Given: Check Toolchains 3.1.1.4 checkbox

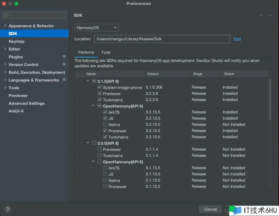Looking at the screenshot, I should [x=100, y=155].
